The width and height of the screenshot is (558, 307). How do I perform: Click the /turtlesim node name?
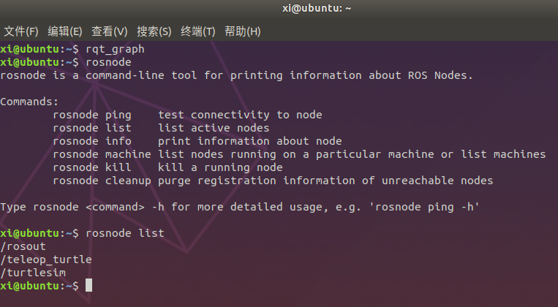(33, 273)
